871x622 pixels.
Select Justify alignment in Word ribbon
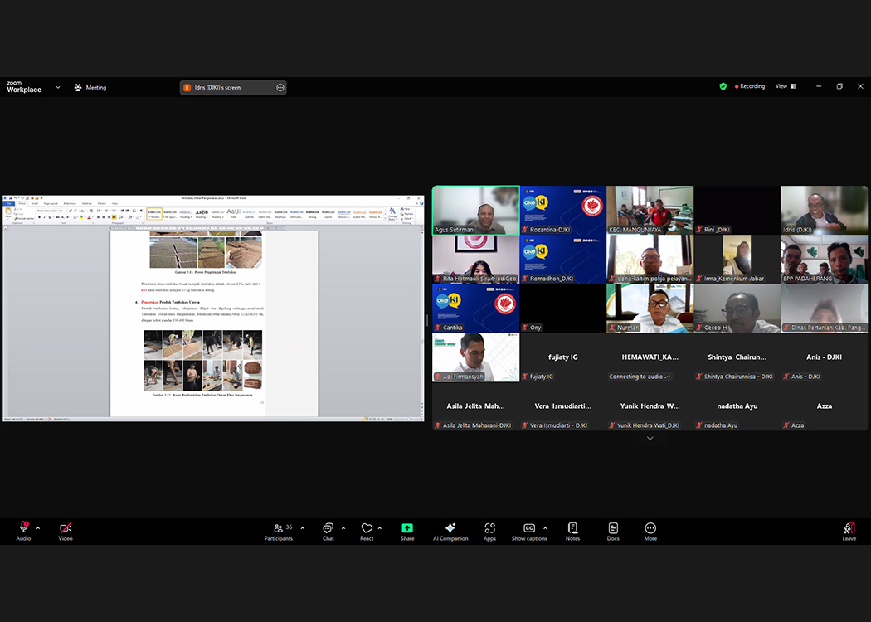(114, 217)
